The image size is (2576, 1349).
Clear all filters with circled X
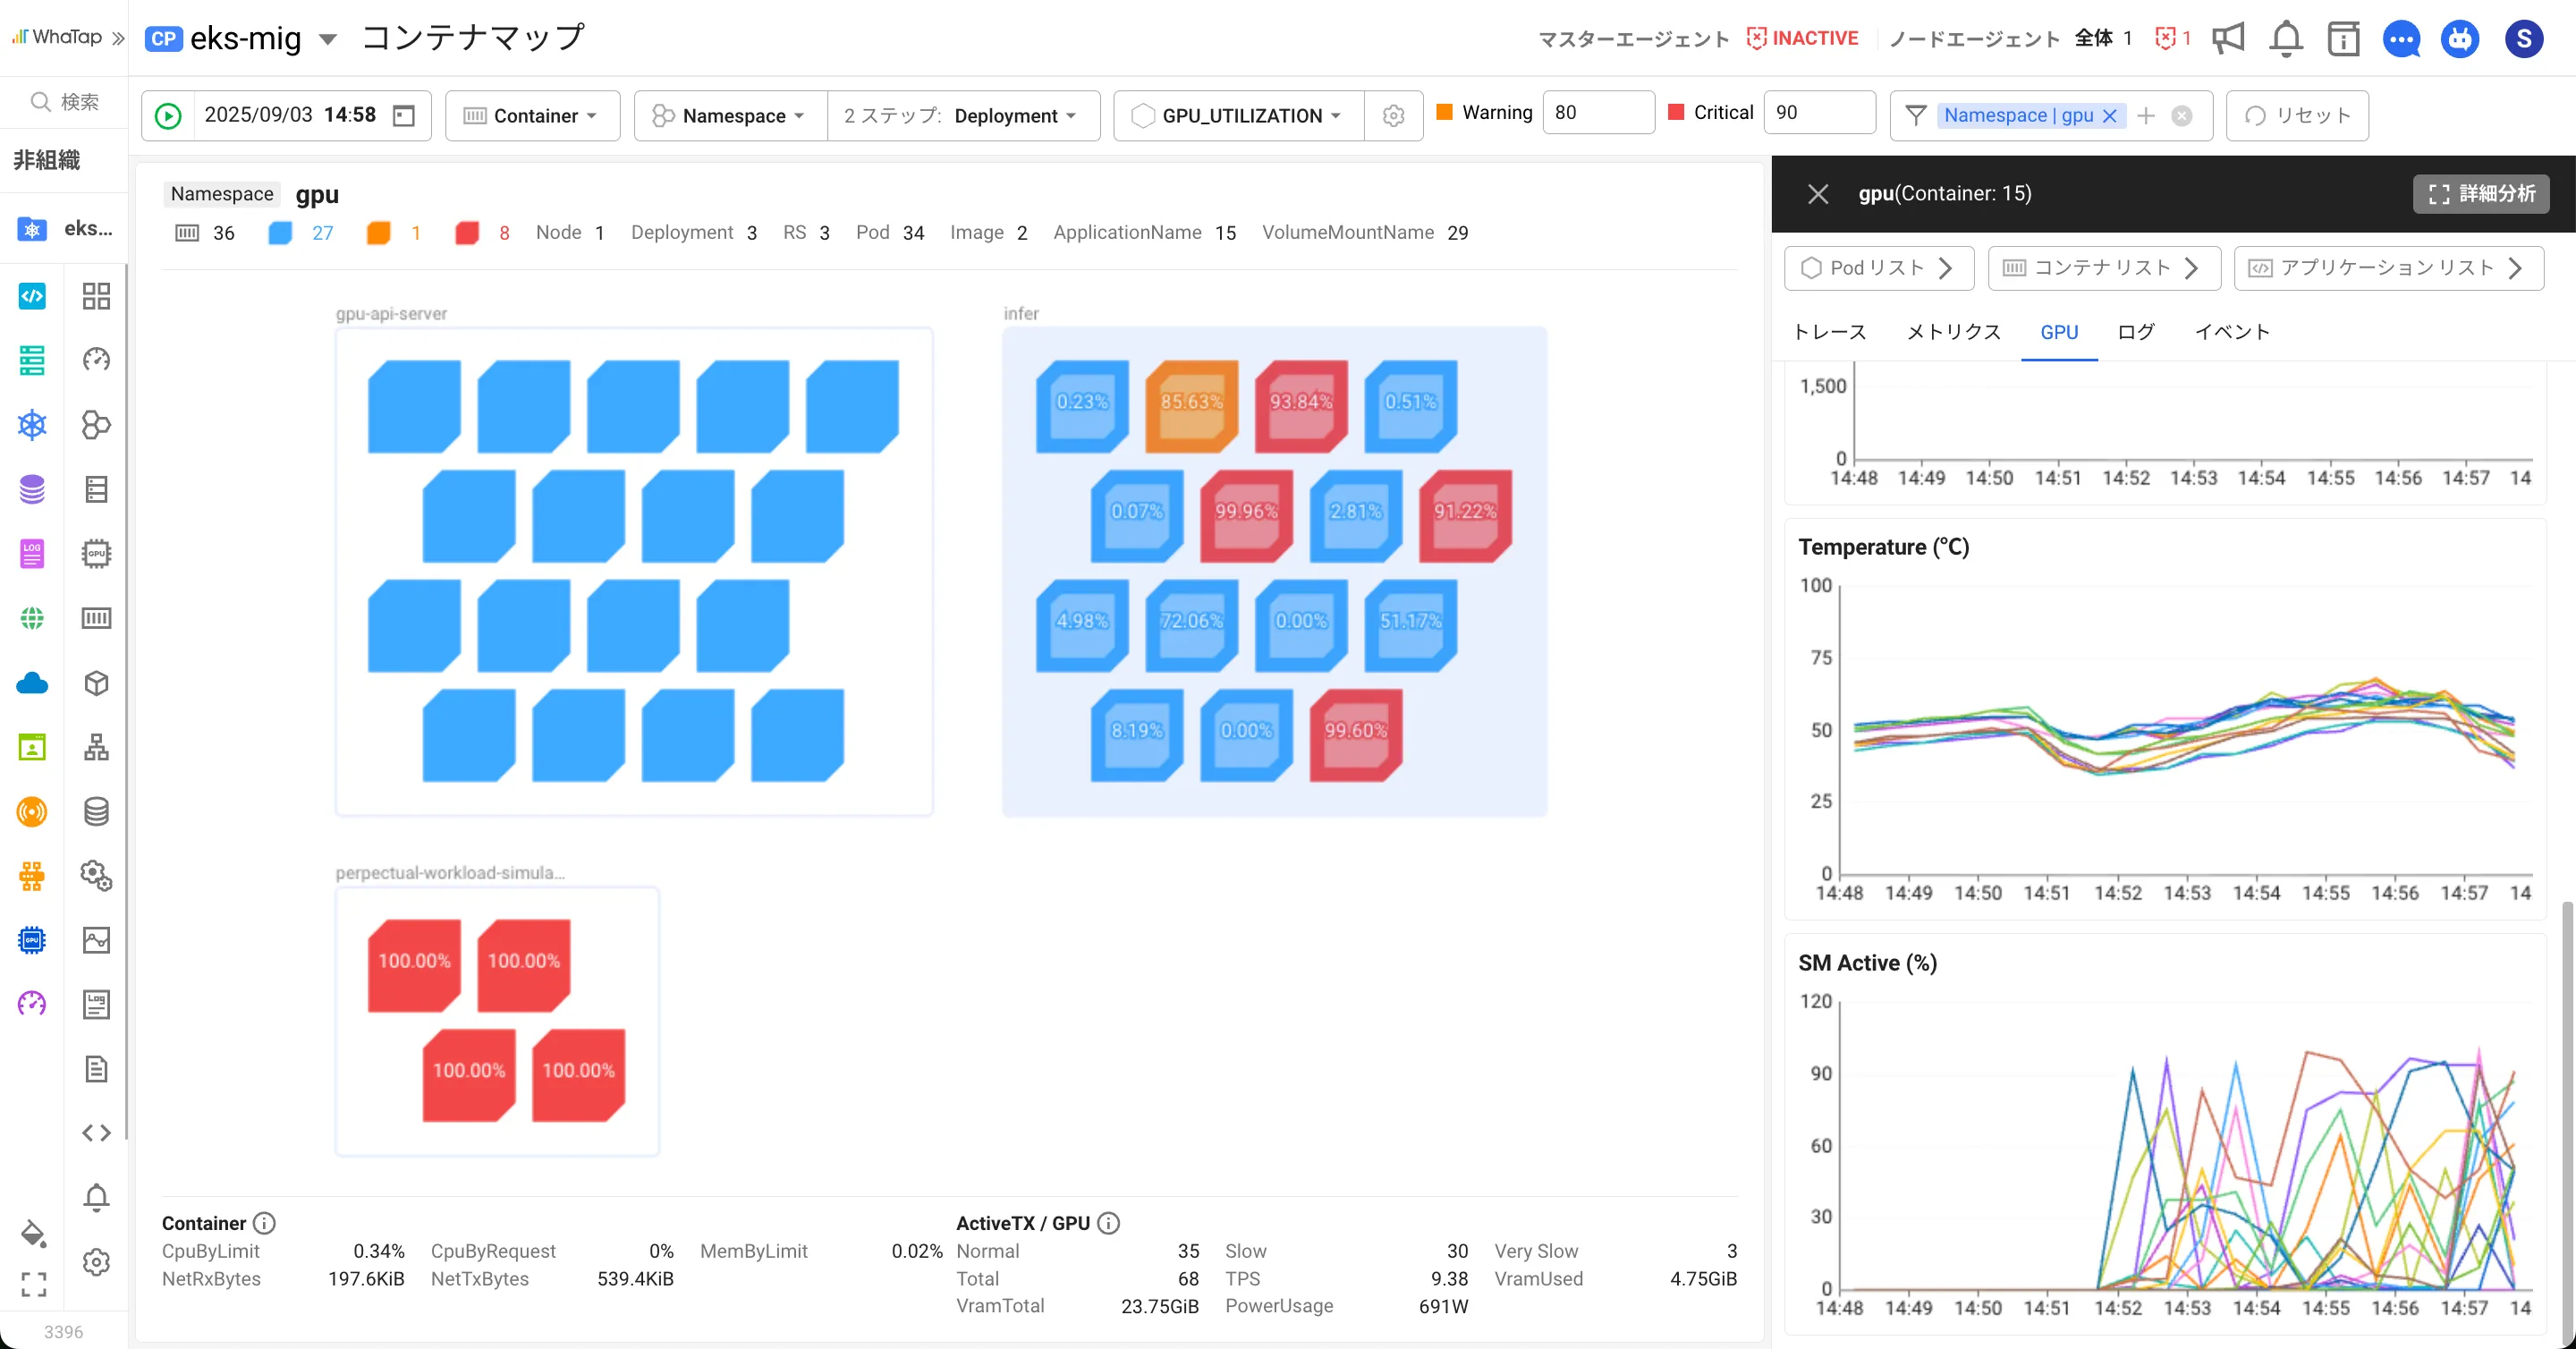2182,116
